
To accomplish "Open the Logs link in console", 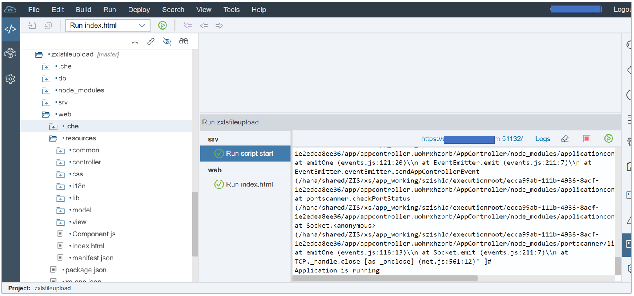I will click(x=543, y=139).
